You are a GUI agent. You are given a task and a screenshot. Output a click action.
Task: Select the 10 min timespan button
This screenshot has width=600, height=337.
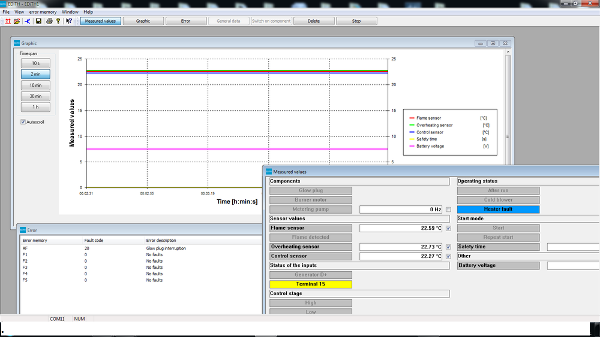tap(36, 85)
